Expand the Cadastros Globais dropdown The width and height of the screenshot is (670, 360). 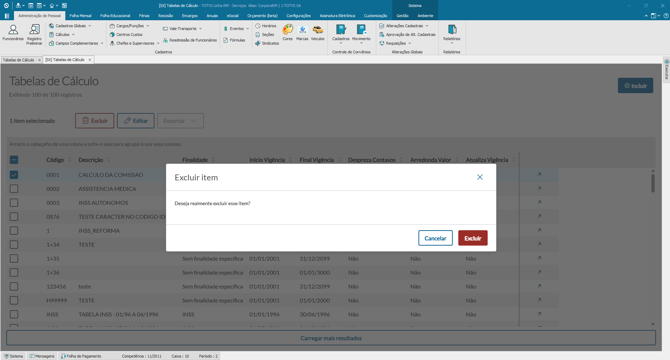coord(90,26)
